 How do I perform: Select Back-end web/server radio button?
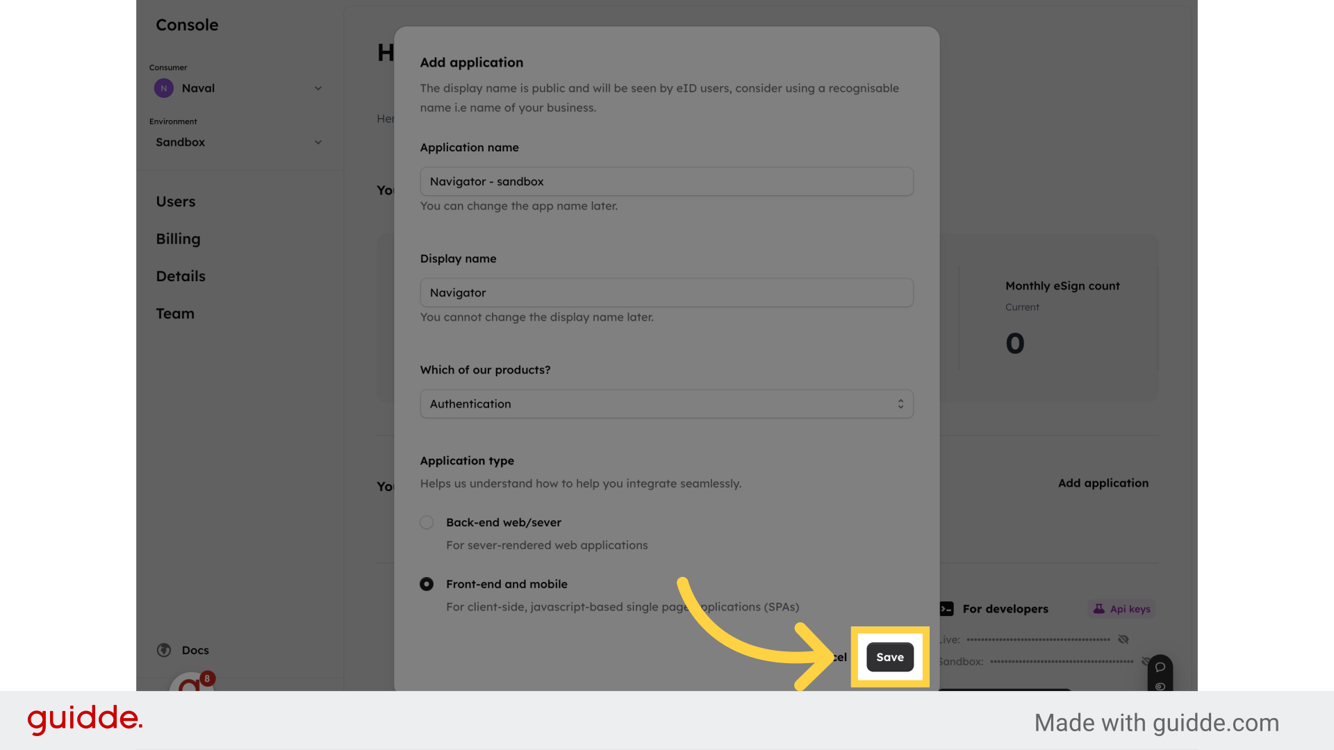pyautogui.click(x=427, y=523)
